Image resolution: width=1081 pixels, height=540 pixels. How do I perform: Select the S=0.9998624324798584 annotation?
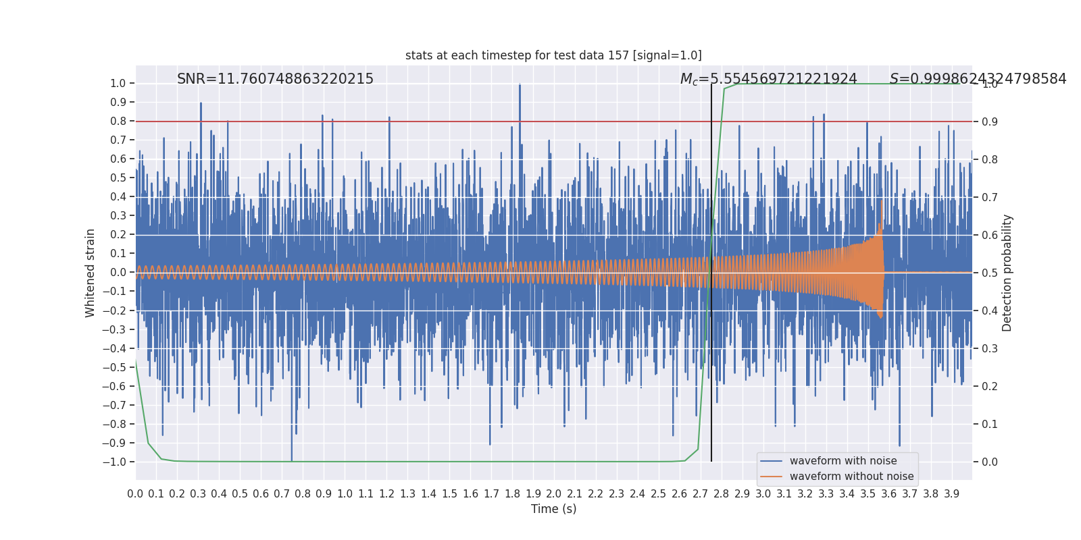click(978, 79)
